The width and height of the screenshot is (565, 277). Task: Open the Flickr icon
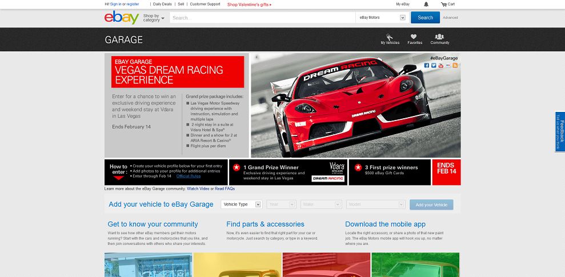pos(448,65)
